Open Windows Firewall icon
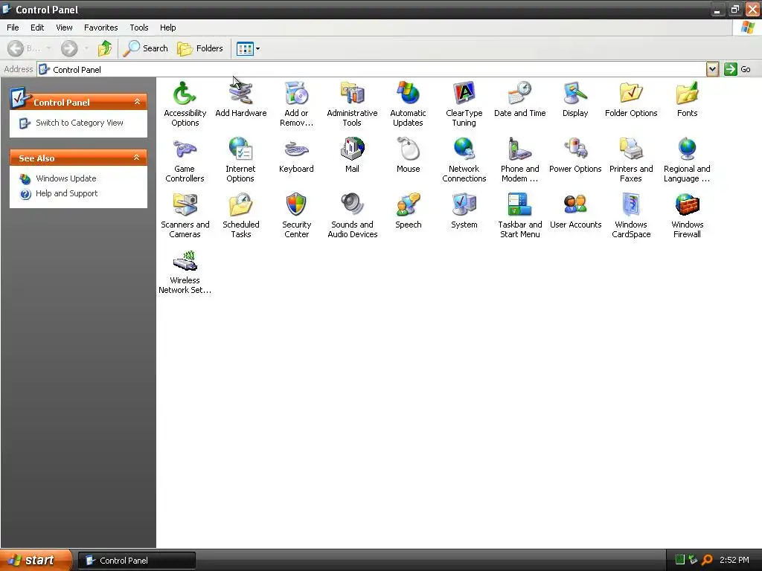The height and width of the screenshot is (571, 762). [687, 205]
